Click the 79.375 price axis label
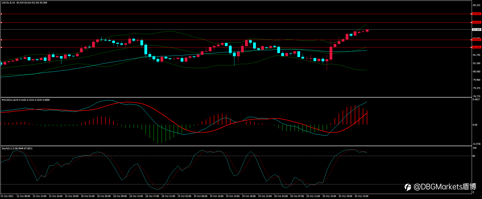This screenshot has height=199, width=482. pos(477,88)
